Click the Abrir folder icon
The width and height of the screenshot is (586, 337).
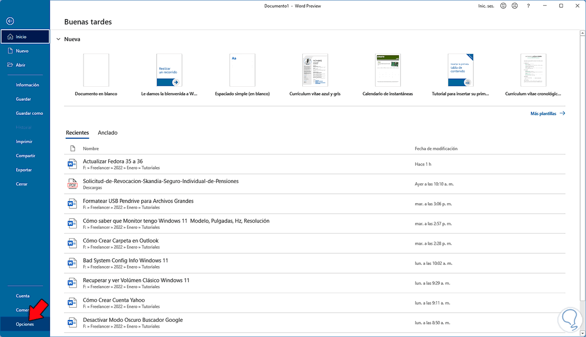(x=10, y=65)
